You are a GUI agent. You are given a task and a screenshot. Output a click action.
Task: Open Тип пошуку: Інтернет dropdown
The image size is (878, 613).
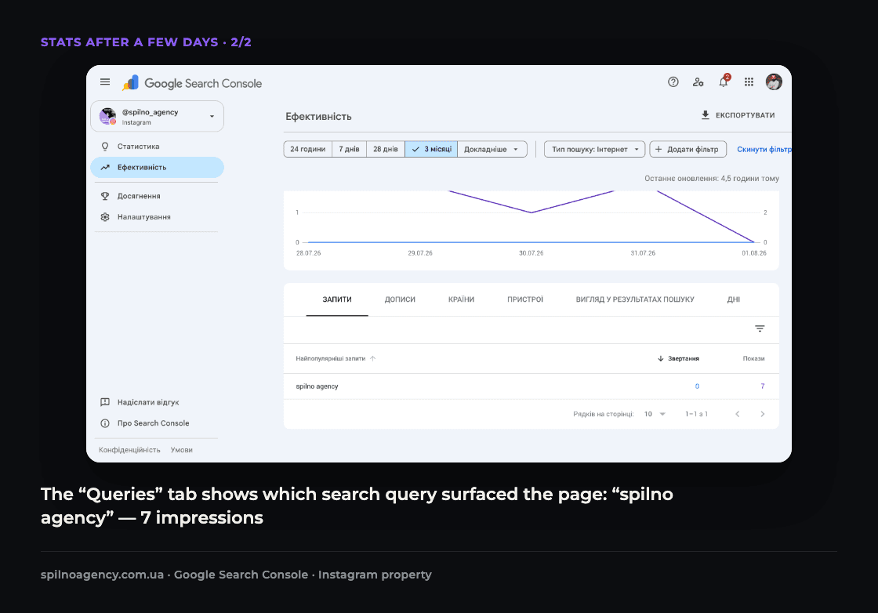point(595,150)
